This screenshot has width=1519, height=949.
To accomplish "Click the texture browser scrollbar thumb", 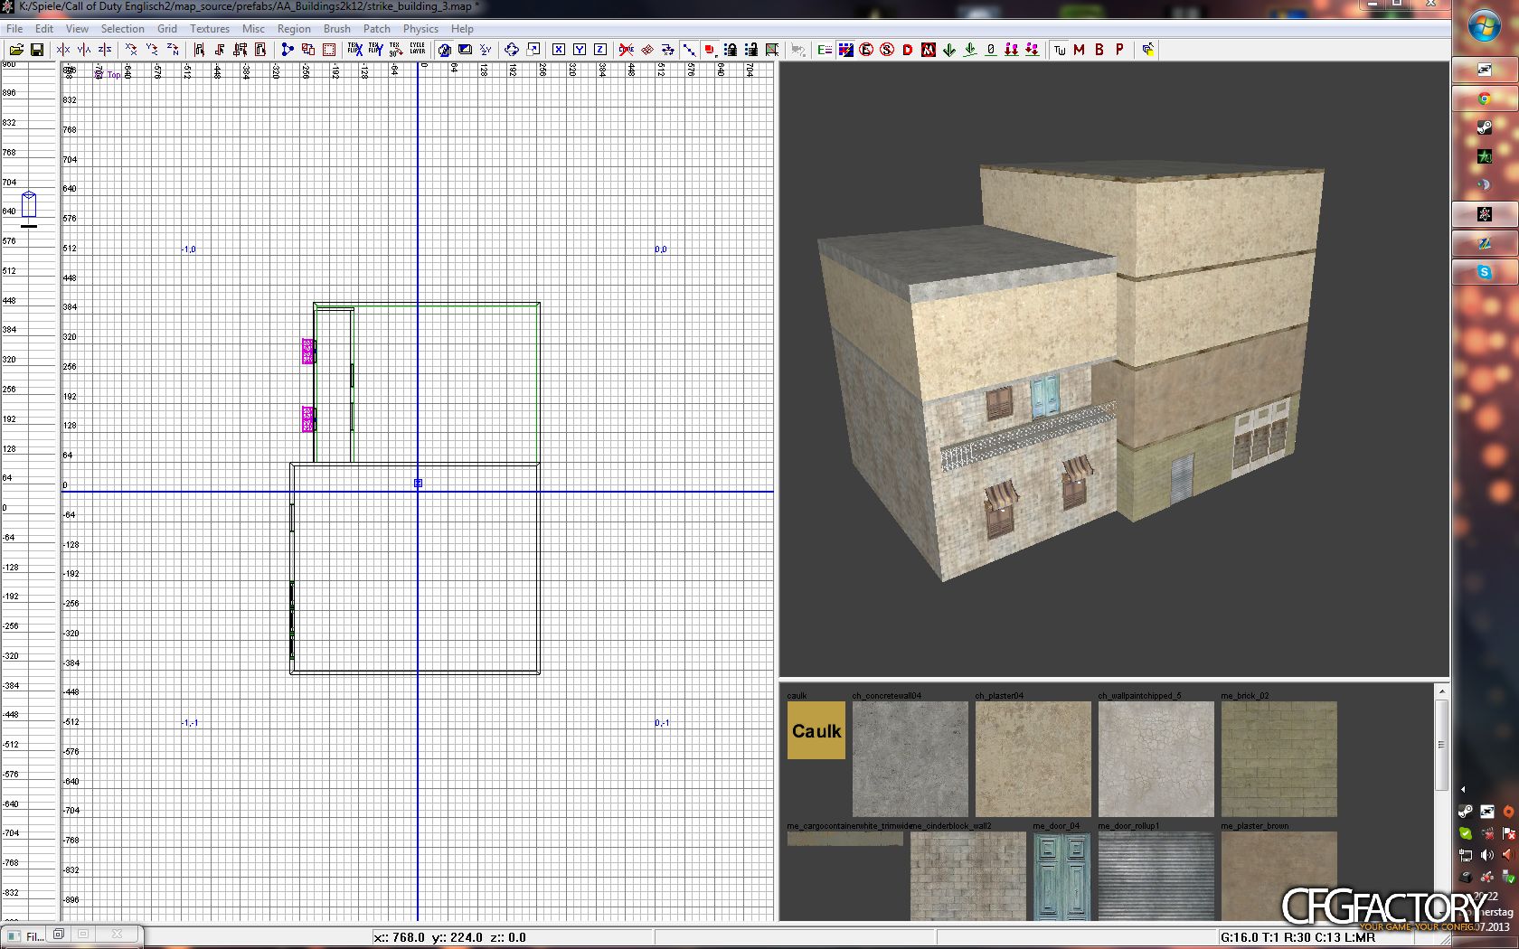I will (x=1441, y=746).
